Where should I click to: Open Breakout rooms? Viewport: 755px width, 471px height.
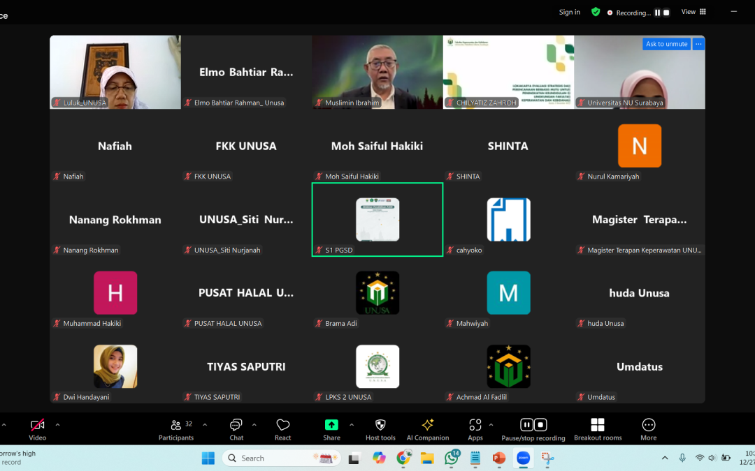click(x=598, y=429)
